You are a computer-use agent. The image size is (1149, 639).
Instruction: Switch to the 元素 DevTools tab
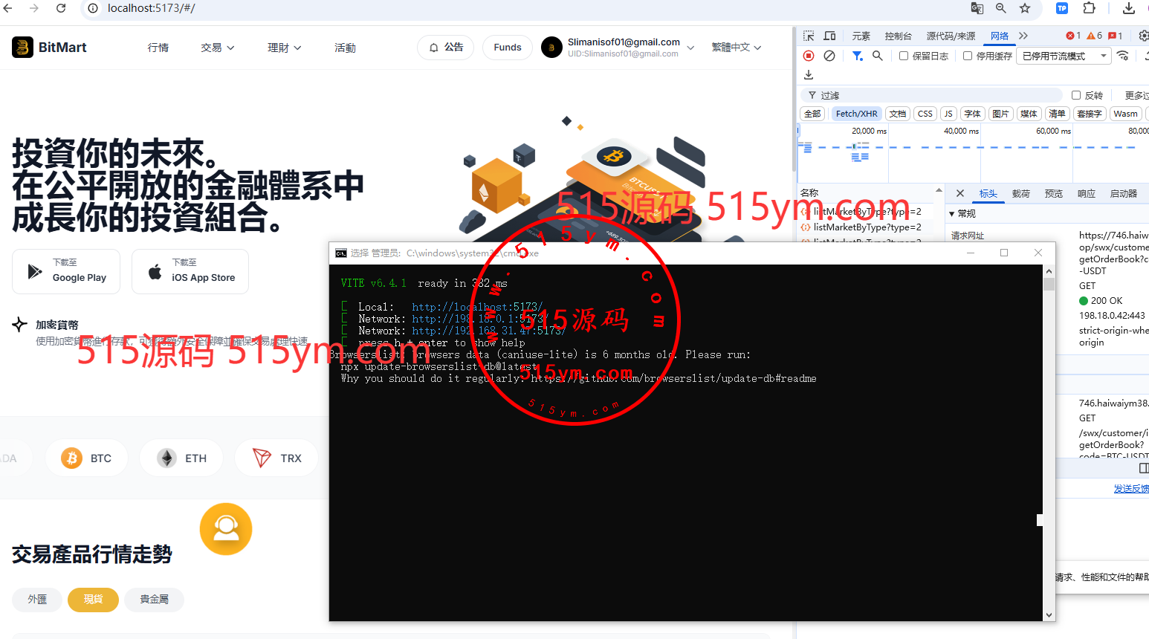861,36
